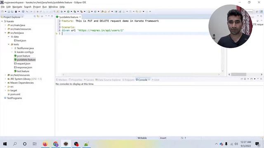This screenshot has width=264, height=148.
Task: Expand Maven Dependencies node
Action: coord(5,83)
